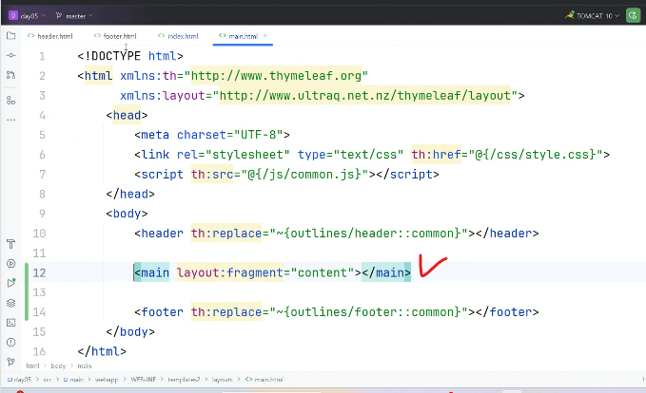Viewport: 646px width, 393px height.
Task: Click the "content" fragment value
Action: pyautogui.click(x=323, y=272)
